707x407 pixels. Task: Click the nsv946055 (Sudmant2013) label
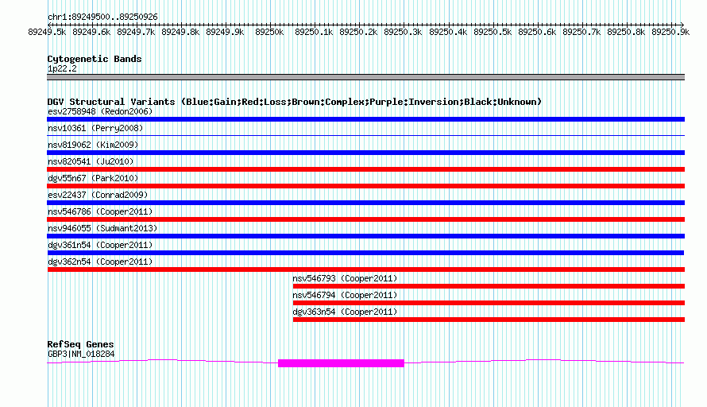point(102,228)
